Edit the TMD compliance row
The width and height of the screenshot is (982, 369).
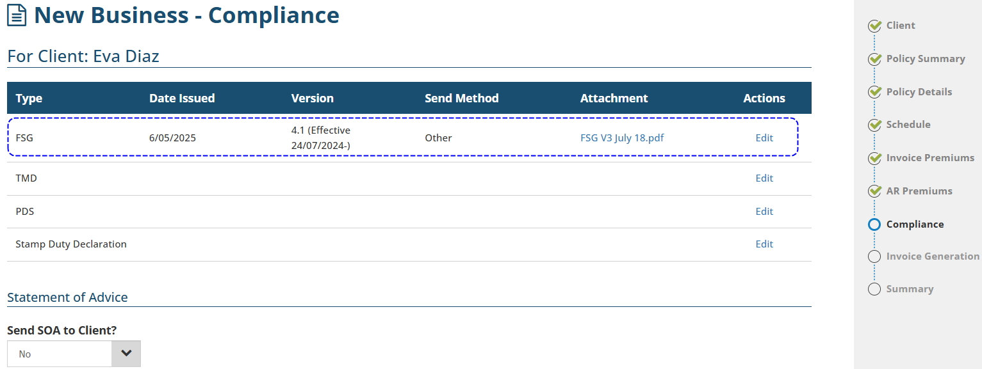pos(764,178)
